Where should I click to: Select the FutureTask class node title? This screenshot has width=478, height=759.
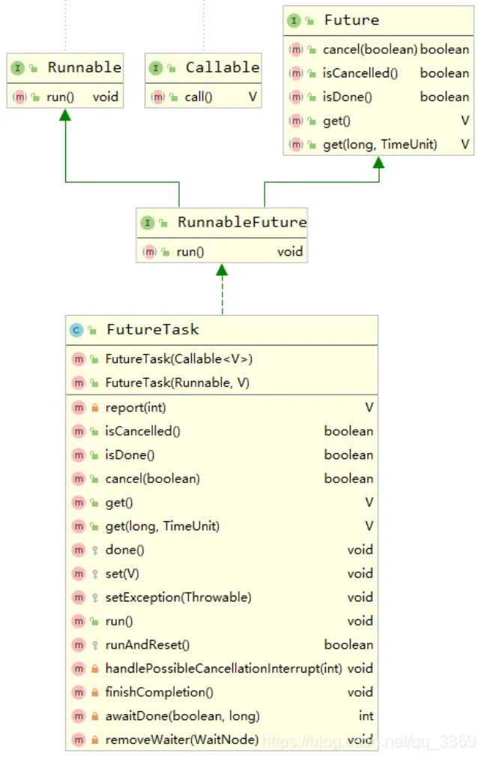[153, 330]
